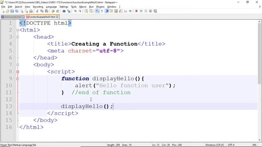Image resolution: width=262 pixels, height=147 pixels.
Task: Open the ? help menu
Action: pos(120,7)
